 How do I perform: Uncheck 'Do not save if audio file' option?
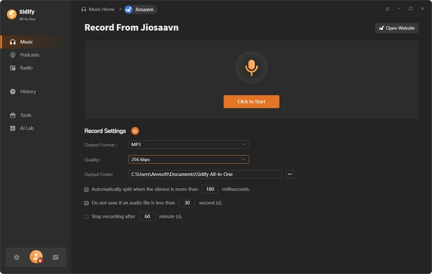(86, 203)
